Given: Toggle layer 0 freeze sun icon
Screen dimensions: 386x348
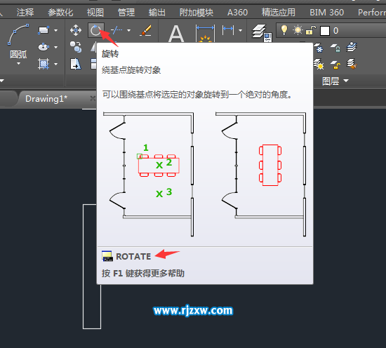Looking at the screenshot, I should pos(298,30).
